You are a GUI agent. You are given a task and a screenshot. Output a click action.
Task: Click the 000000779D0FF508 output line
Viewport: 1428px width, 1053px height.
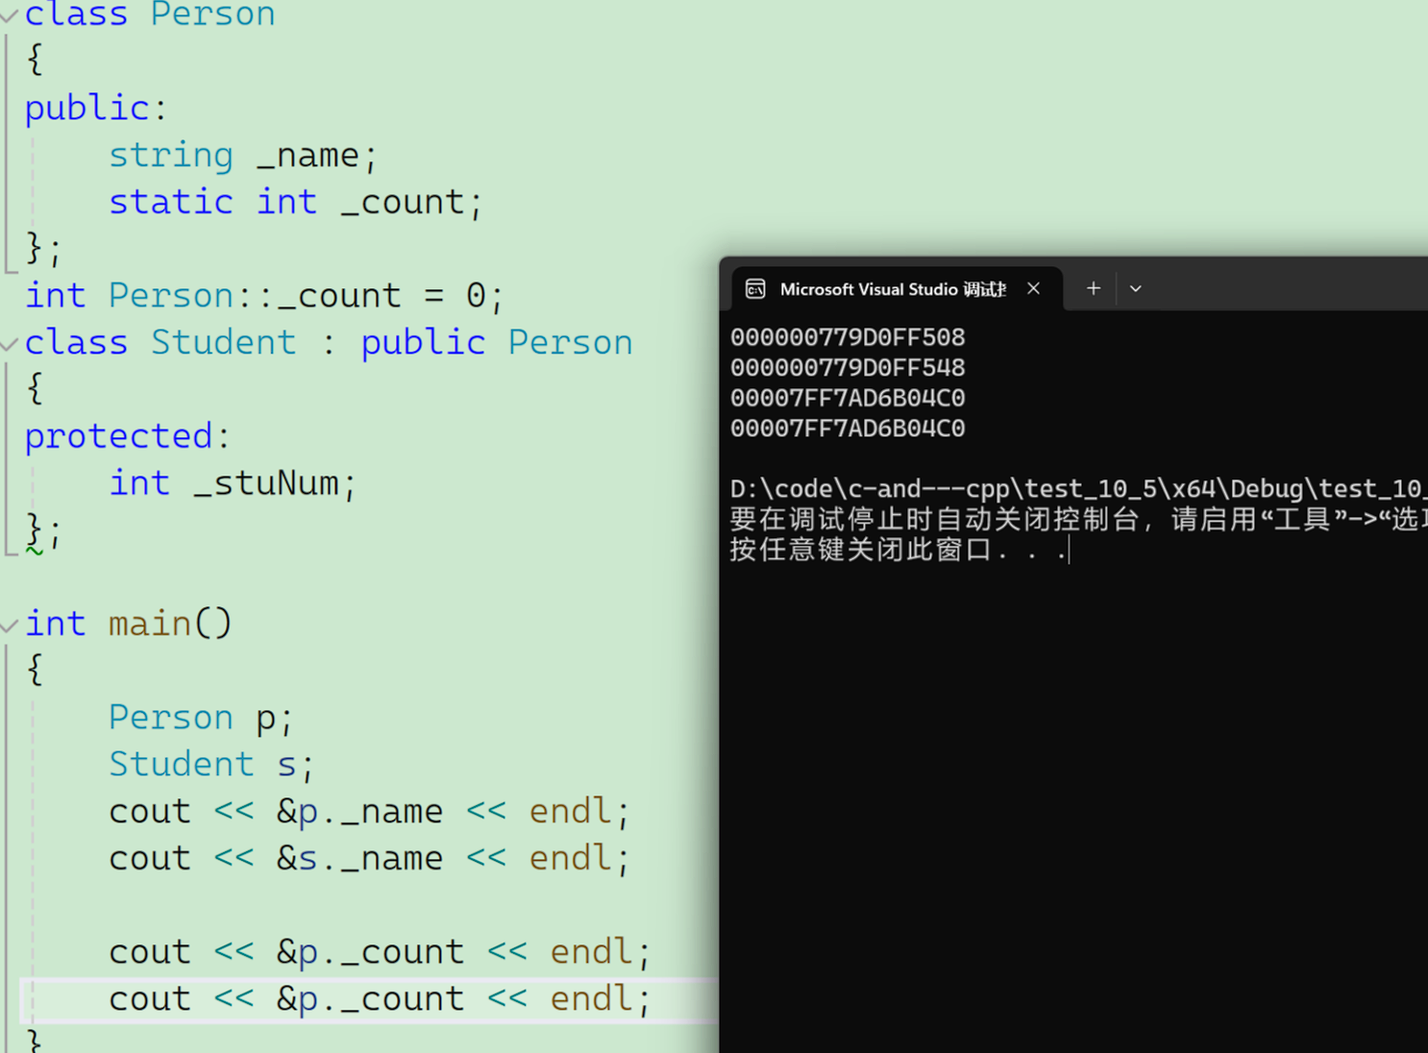click(848, 337)
